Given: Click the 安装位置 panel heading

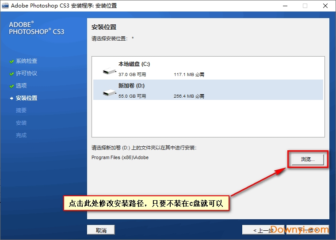Looking at the screenshot, I should 104,27.
